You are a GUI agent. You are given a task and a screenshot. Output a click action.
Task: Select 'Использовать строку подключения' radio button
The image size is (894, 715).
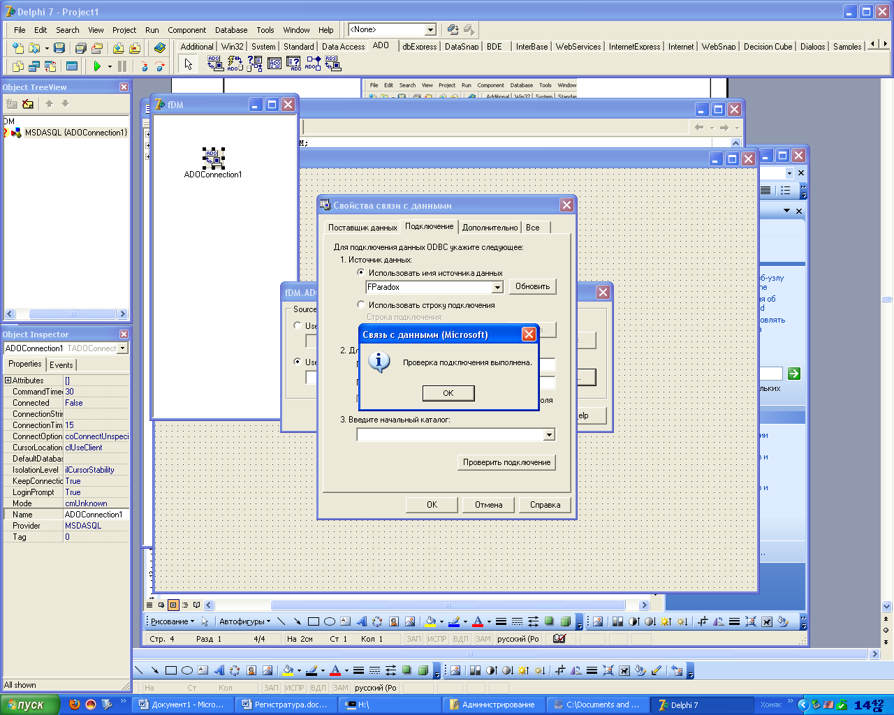[361, 304]
